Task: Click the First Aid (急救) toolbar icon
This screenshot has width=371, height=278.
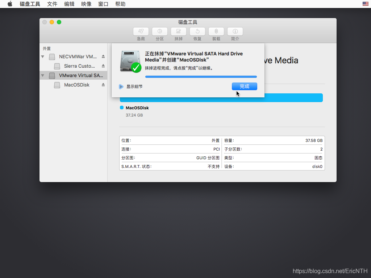Action: (141, 31)
